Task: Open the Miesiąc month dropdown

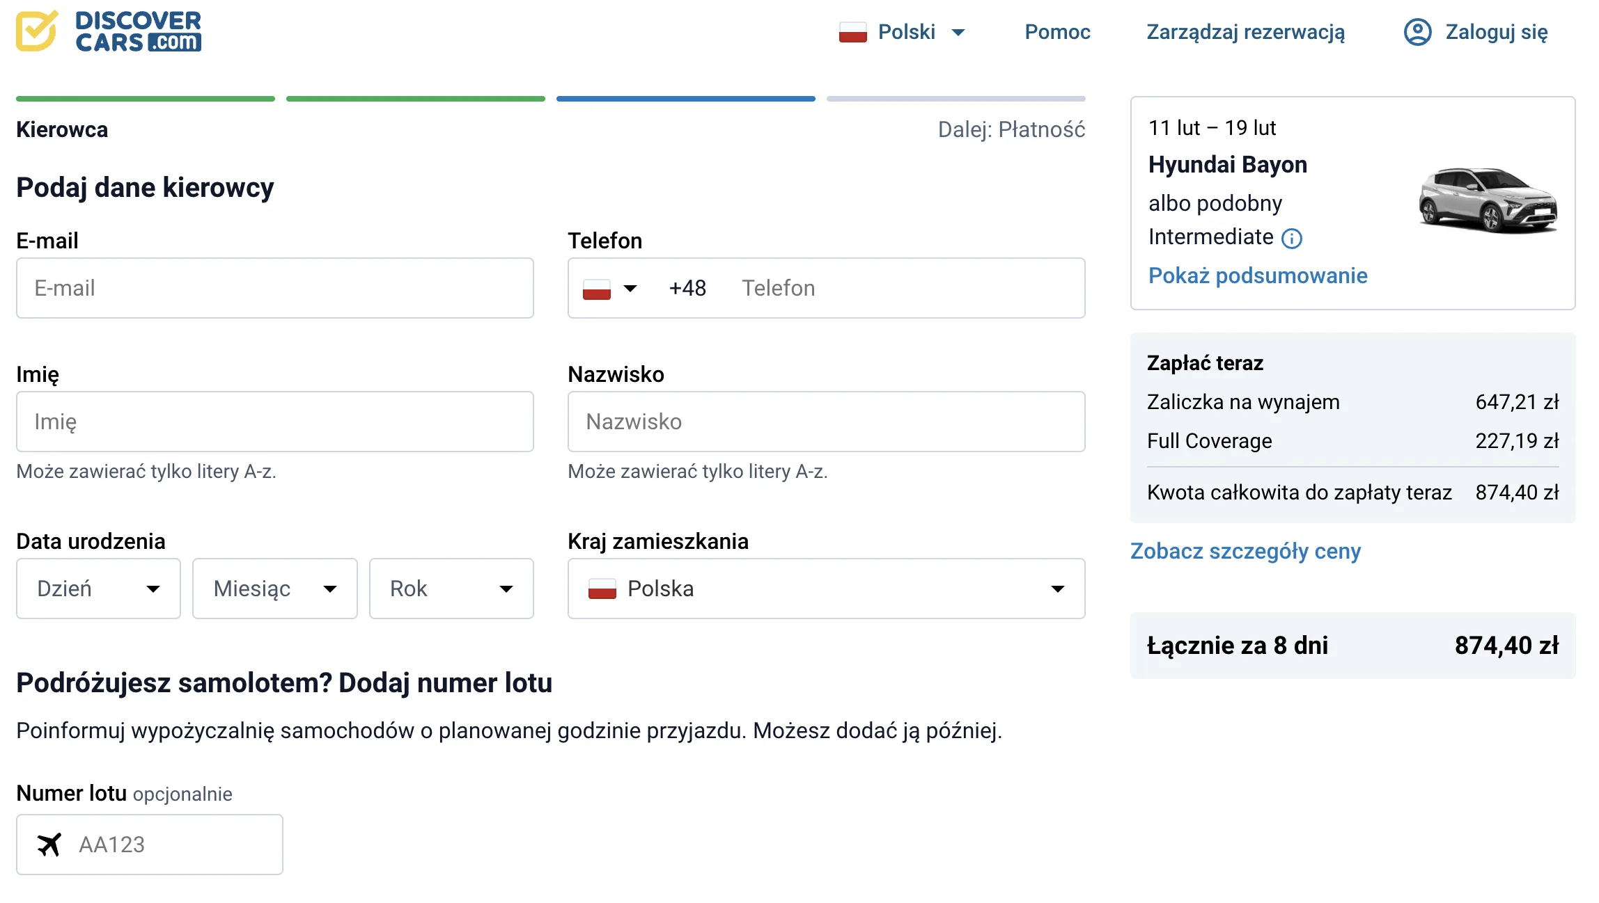Action: pyautogui.click(x=274, y=589)
